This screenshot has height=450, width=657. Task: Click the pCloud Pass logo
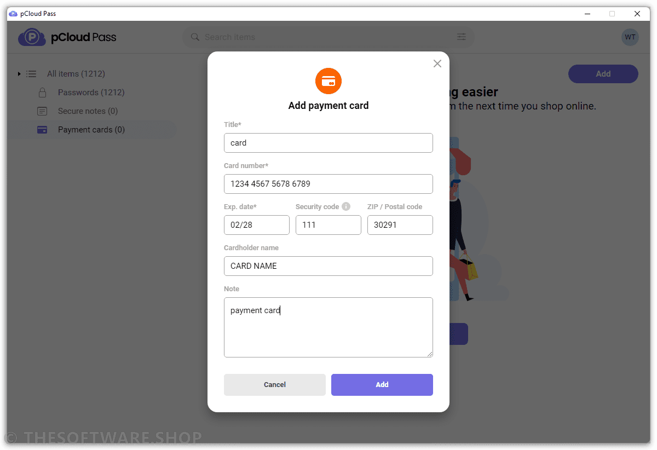67,37
